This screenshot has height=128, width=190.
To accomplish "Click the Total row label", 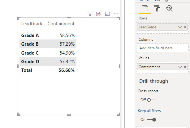I will 27,70.
